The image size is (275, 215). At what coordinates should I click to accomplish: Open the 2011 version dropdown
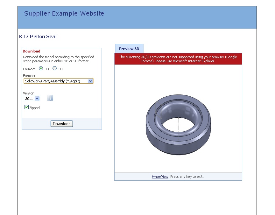tap(32, 99)
